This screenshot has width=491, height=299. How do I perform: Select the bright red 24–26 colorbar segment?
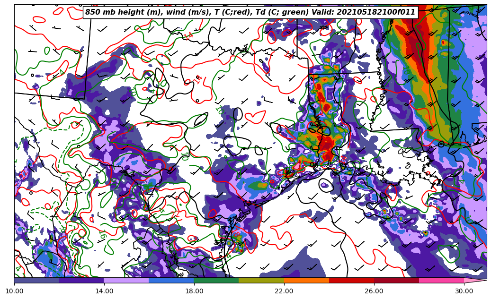click(x=351, y=280)
